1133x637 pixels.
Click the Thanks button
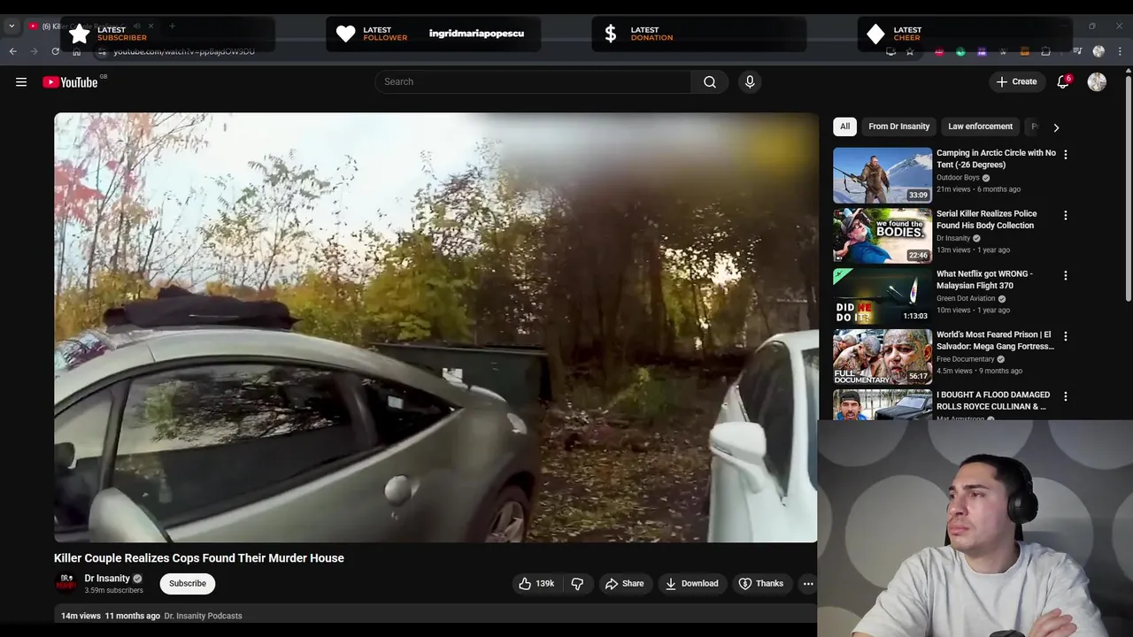coord(761,584)
